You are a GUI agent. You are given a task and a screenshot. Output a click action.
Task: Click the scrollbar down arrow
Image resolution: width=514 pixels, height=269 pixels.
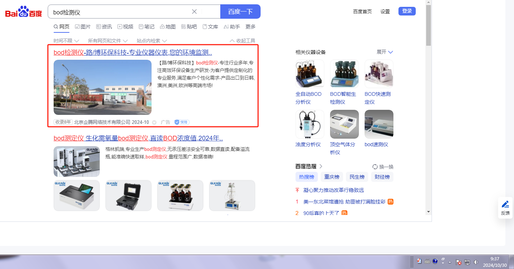(x=428, y=211)
